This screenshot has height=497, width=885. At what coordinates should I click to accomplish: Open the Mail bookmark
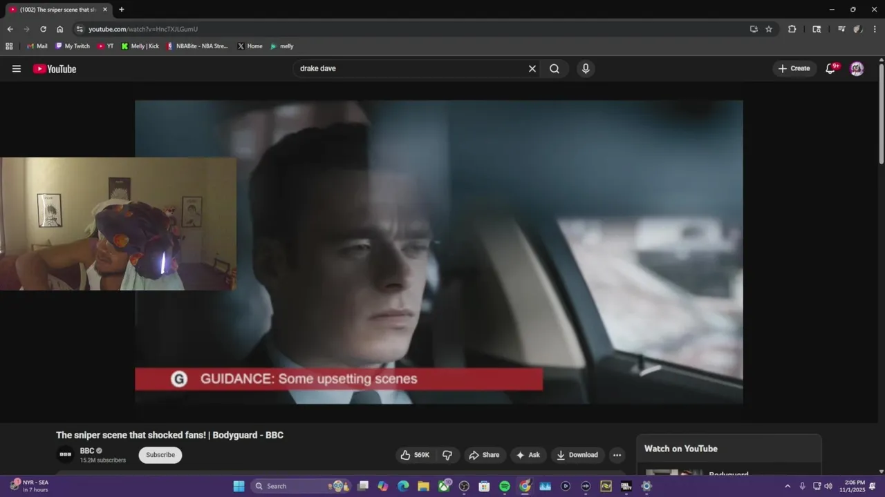click(x=37, y=46)
